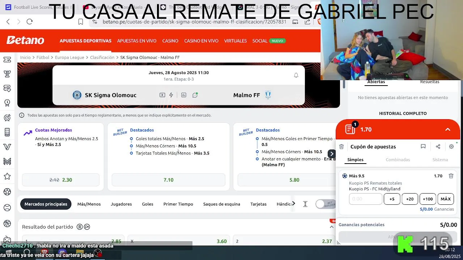Select the Simples bet slip tab
The height and width of the screenshot is (260, 463).
[356, 160]
